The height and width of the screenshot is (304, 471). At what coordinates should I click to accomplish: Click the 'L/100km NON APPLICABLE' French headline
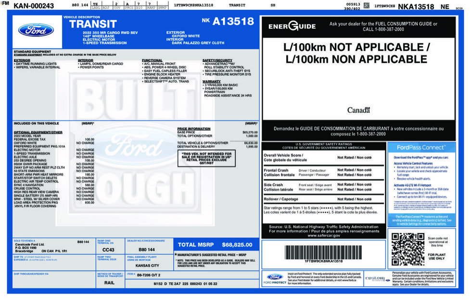pos(356,60)
